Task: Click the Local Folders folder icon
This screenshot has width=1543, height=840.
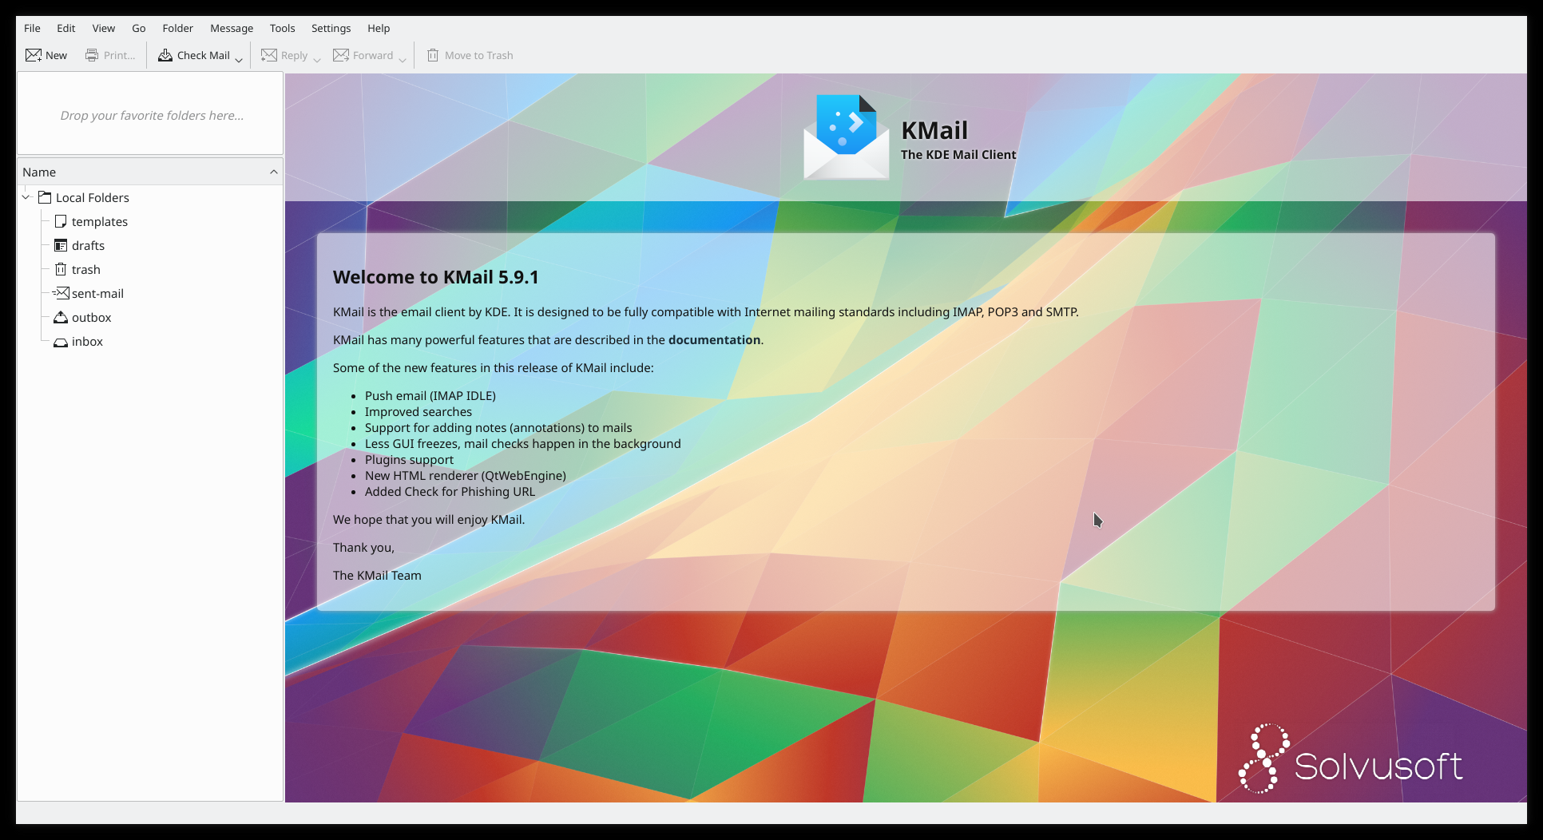Action: point(45,197)
